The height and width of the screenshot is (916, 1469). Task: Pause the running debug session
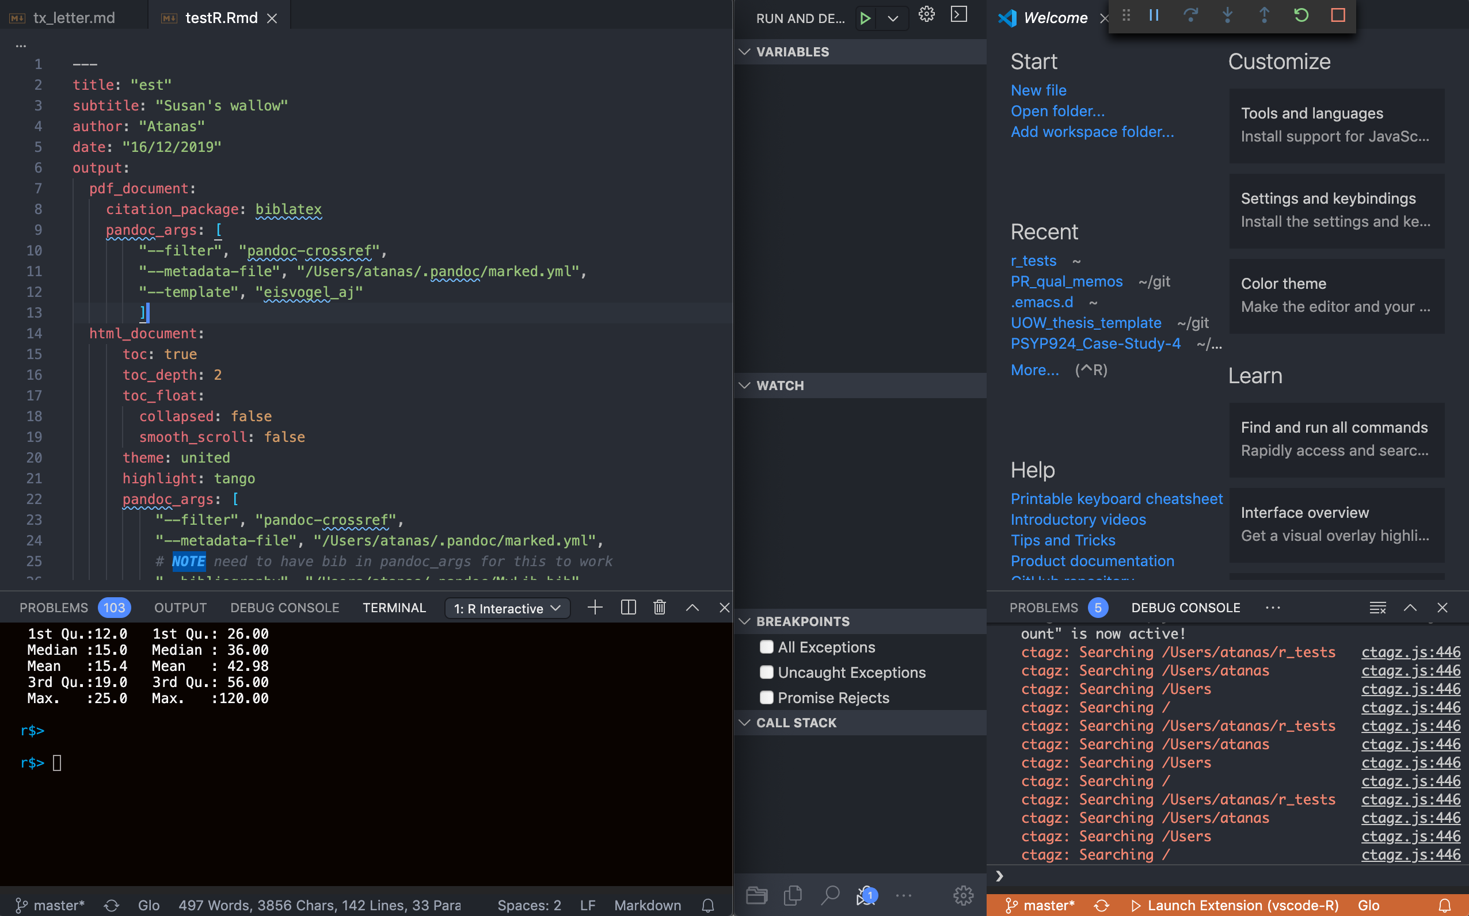point(1154,15)
